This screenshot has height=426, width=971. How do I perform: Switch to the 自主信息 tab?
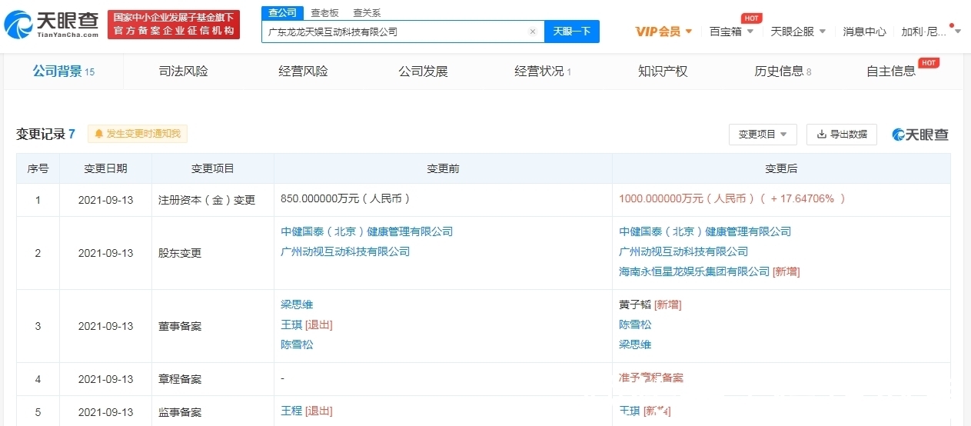tap(891, 72)
